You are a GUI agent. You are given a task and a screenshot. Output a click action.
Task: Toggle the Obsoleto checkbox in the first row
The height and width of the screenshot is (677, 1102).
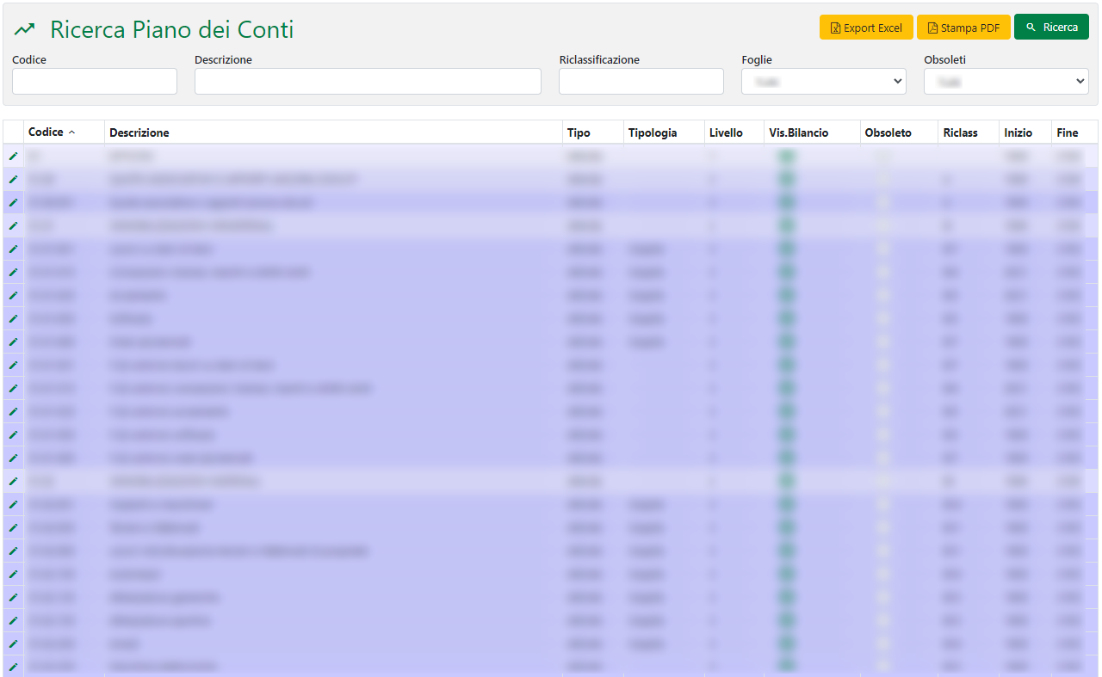pyautogui.click(x=882, y=157)
